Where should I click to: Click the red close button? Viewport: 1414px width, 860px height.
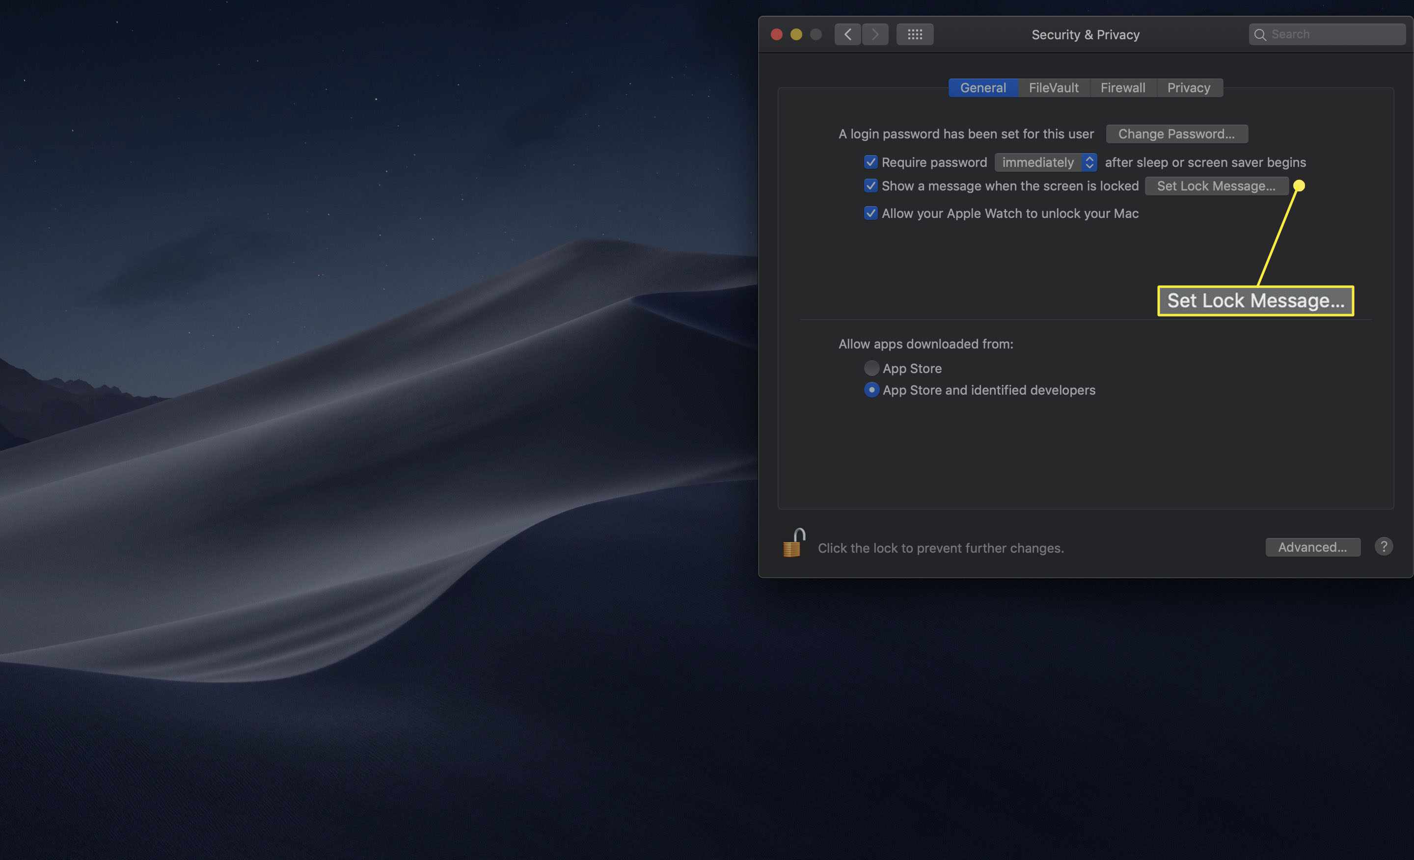click(x=777, y=34)
